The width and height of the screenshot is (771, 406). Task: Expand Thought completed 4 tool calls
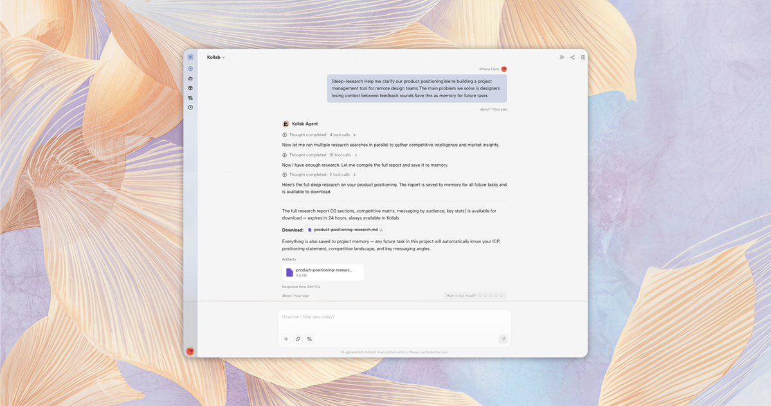tap(319, 135)
